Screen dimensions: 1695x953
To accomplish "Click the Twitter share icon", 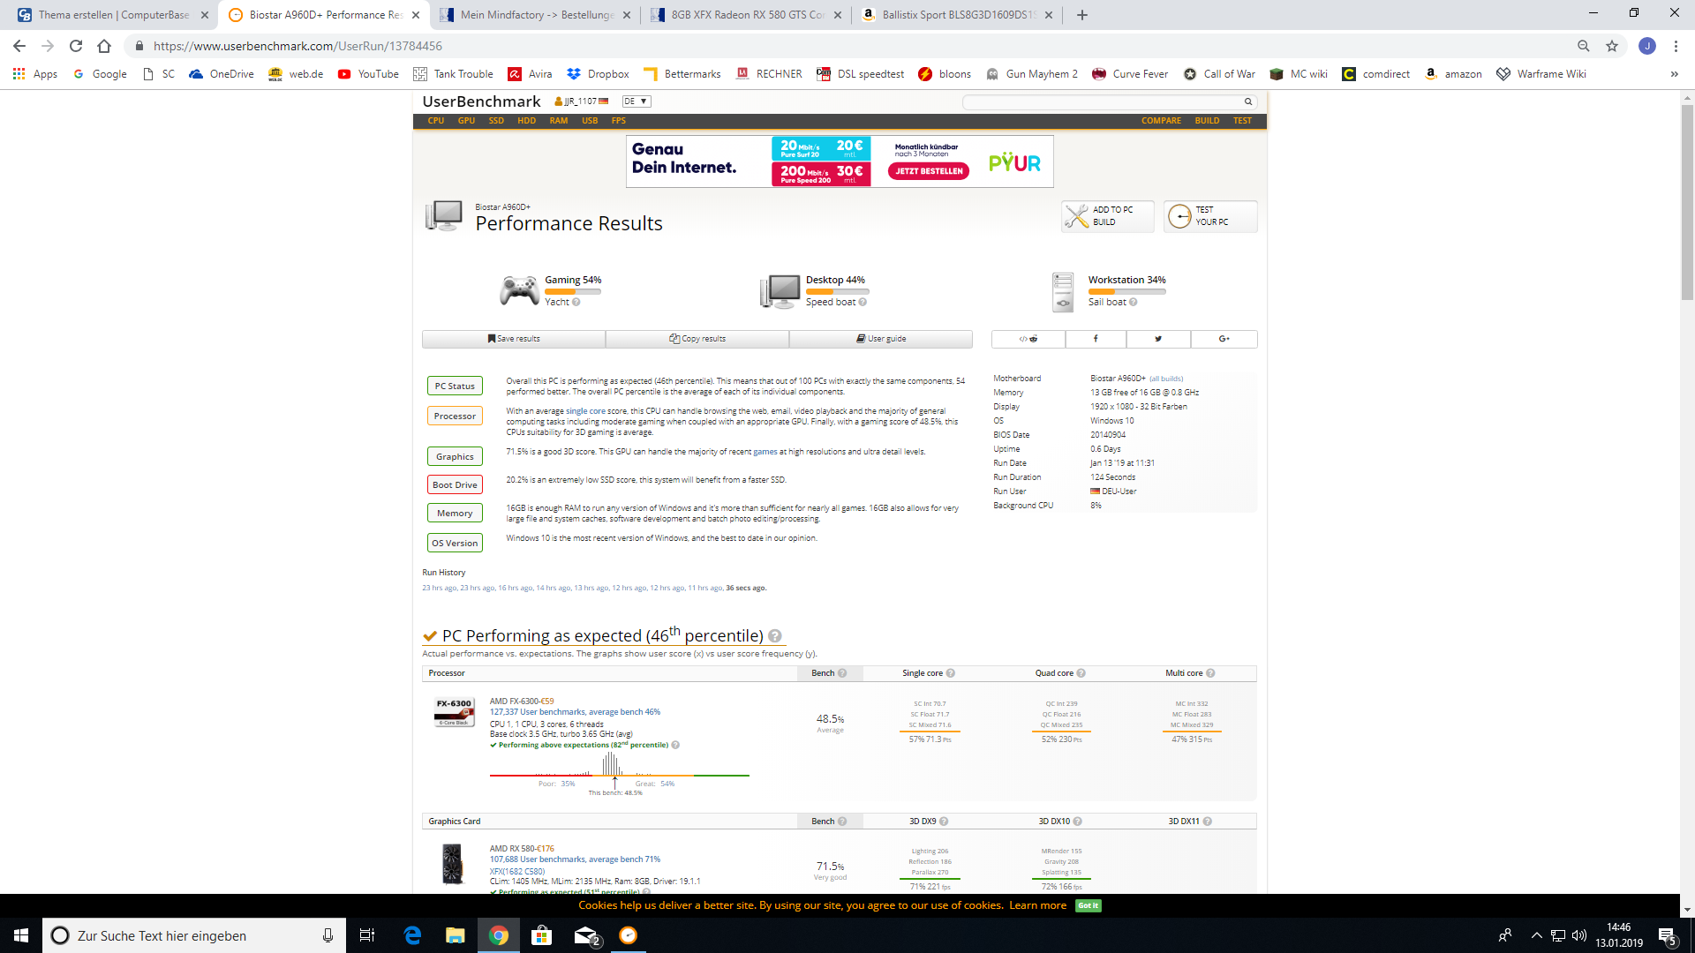I will [1158, 339].
